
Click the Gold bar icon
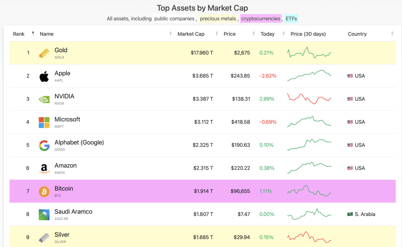[44, 53]
